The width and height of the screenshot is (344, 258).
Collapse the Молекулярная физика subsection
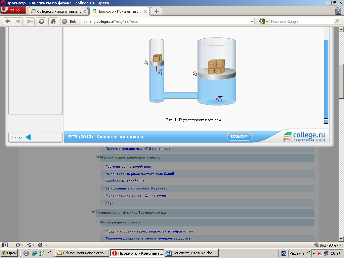(x=98, y=221)
